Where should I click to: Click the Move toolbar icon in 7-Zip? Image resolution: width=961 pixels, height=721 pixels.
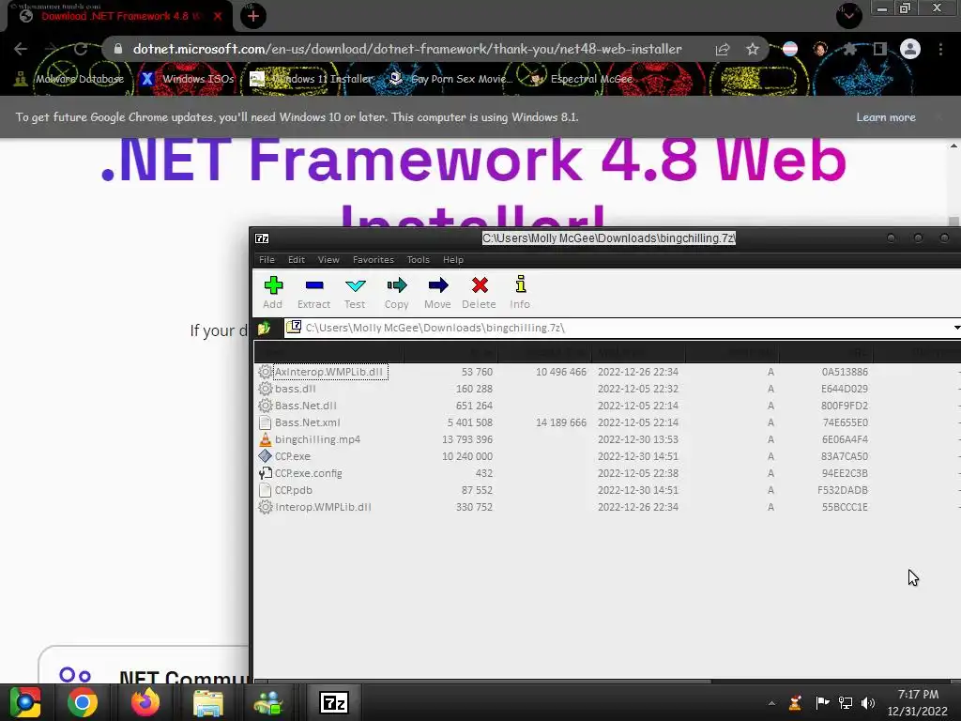click(437, 293)
